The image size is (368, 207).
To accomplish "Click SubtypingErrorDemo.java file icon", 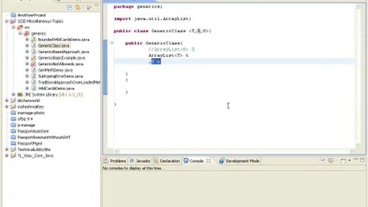I will click(33, 76).
